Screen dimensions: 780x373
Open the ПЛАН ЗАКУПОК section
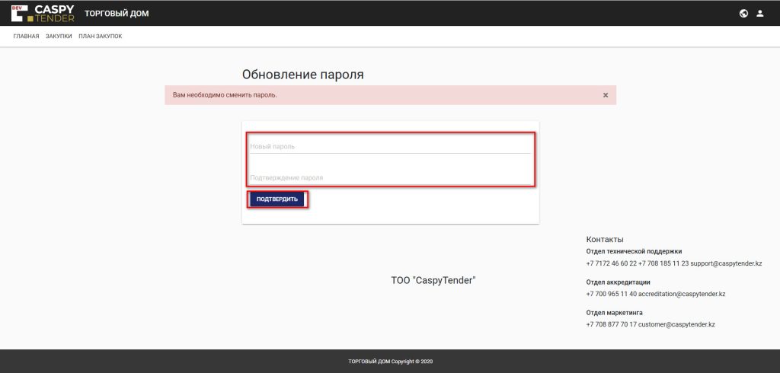100,37
